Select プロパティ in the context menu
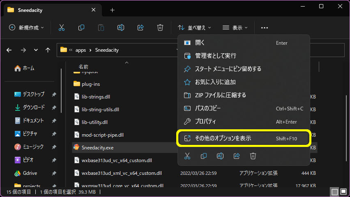The image size is (350, 197). coord(205,121)
